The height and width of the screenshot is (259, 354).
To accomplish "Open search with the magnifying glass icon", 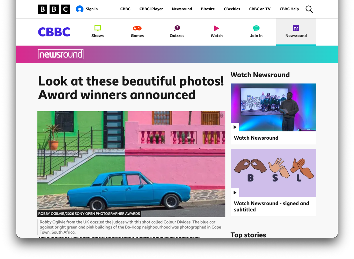I will point(309,9).
